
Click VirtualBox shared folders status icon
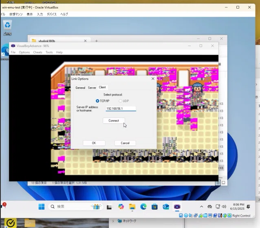pyautogui.click(x=205, y=215)
